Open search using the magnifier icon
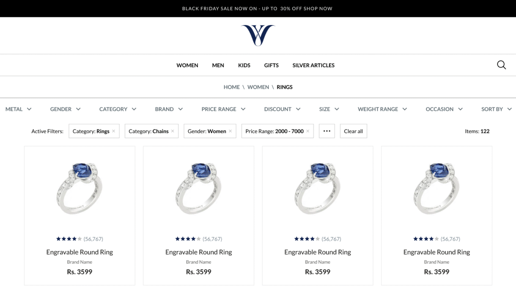This screenshot has width=516, height=290. [501, 65]
